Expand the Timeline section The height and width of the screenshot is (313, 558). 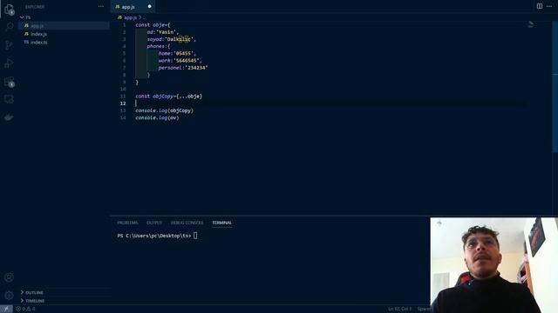(32, 301)
